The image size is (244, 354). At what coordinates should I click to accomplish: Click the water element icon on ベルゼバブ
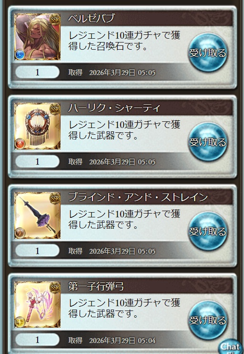pos(20,54)
